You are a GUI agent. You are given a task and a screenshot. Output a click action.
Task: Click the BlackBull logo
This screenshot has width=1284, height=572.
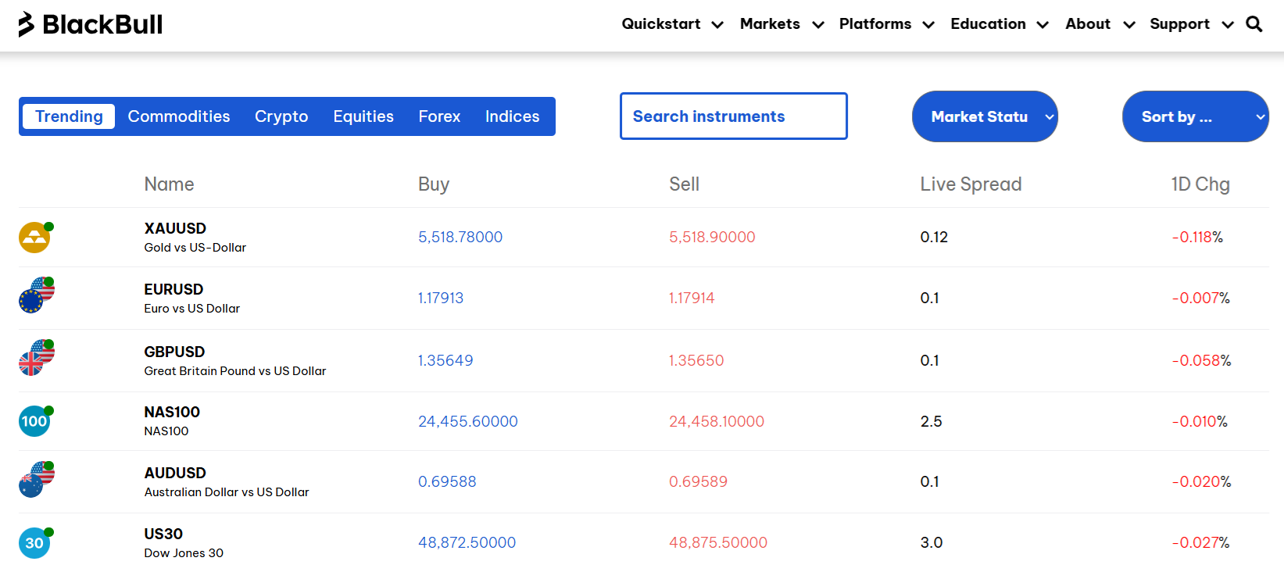tap(91, 24)
